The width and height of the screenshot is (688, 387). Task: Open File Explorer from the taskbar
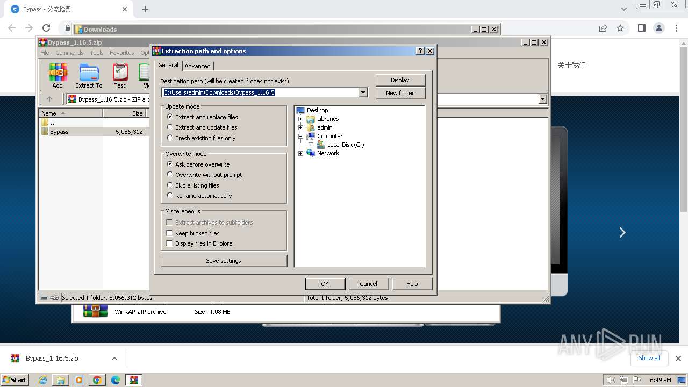[x=61, y=380]
